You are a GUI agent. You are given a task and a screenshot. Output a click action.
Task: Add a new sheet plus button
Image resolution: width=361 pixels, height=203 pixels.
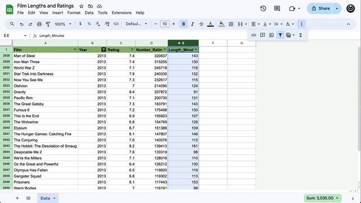[17, 198]
